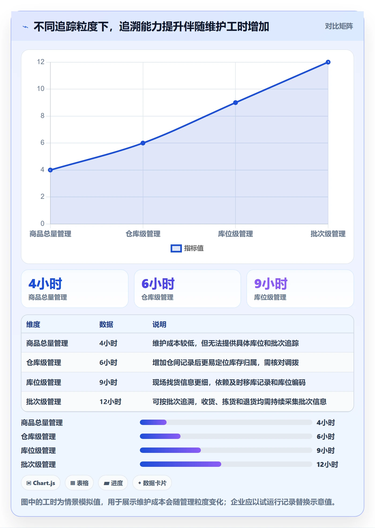Click the x-axis label 库位级管理
This screenshot has height=528, width=375.
pos(235,234)
